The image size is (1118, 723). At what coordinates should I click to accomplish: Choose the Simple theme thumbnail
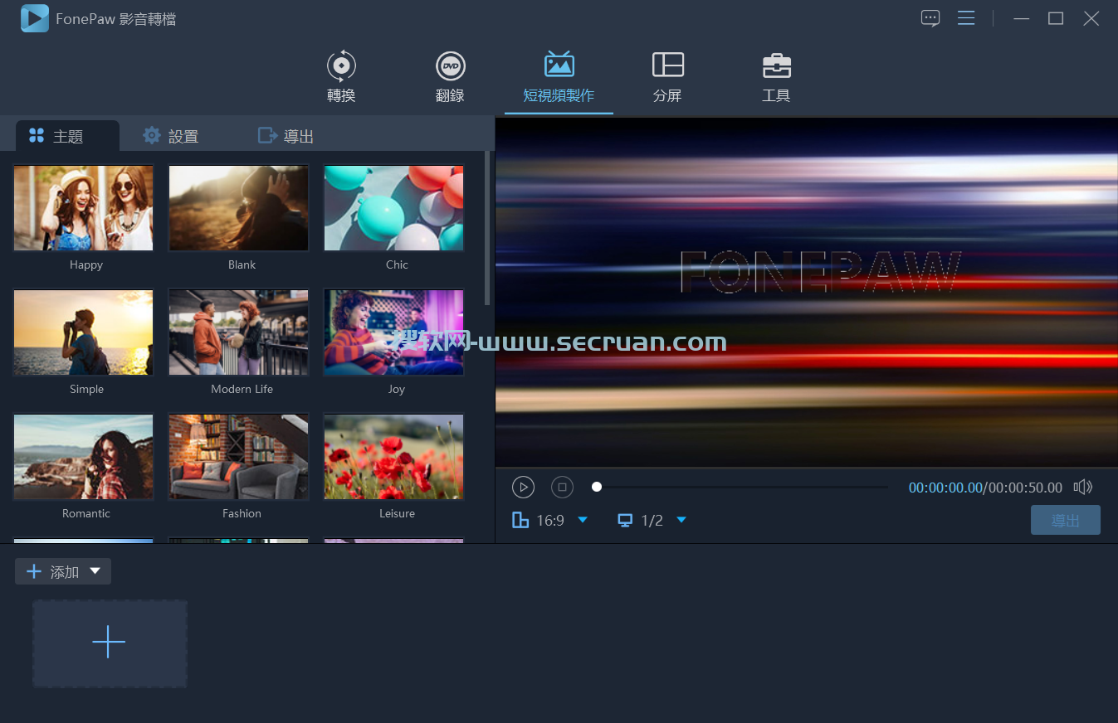click(83, 332)
